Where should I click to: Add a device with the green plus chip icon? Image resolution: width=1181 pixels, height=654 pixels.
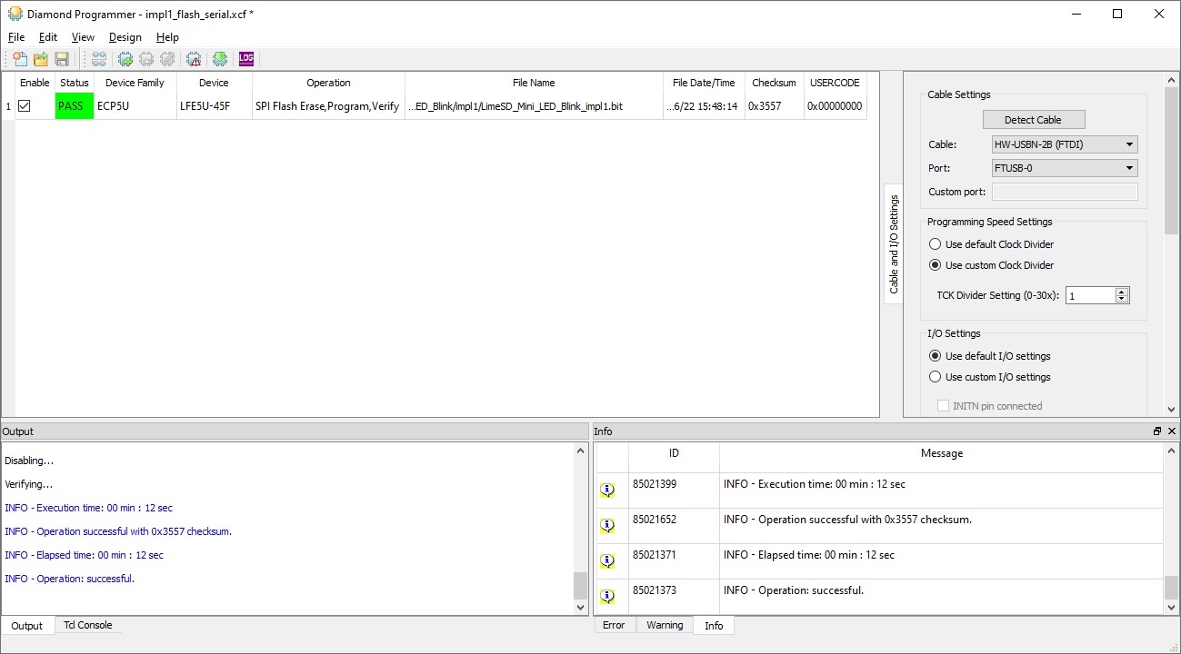coord(125,59)
